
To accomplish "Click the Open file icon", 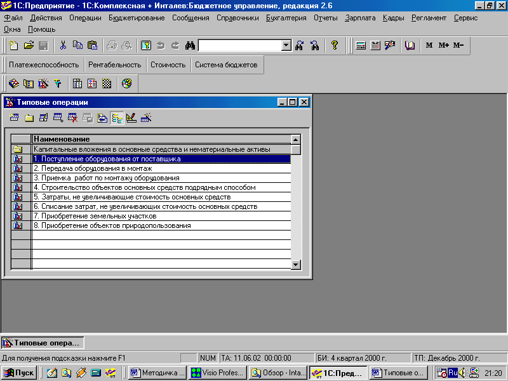I will click(x=29, y=45).
